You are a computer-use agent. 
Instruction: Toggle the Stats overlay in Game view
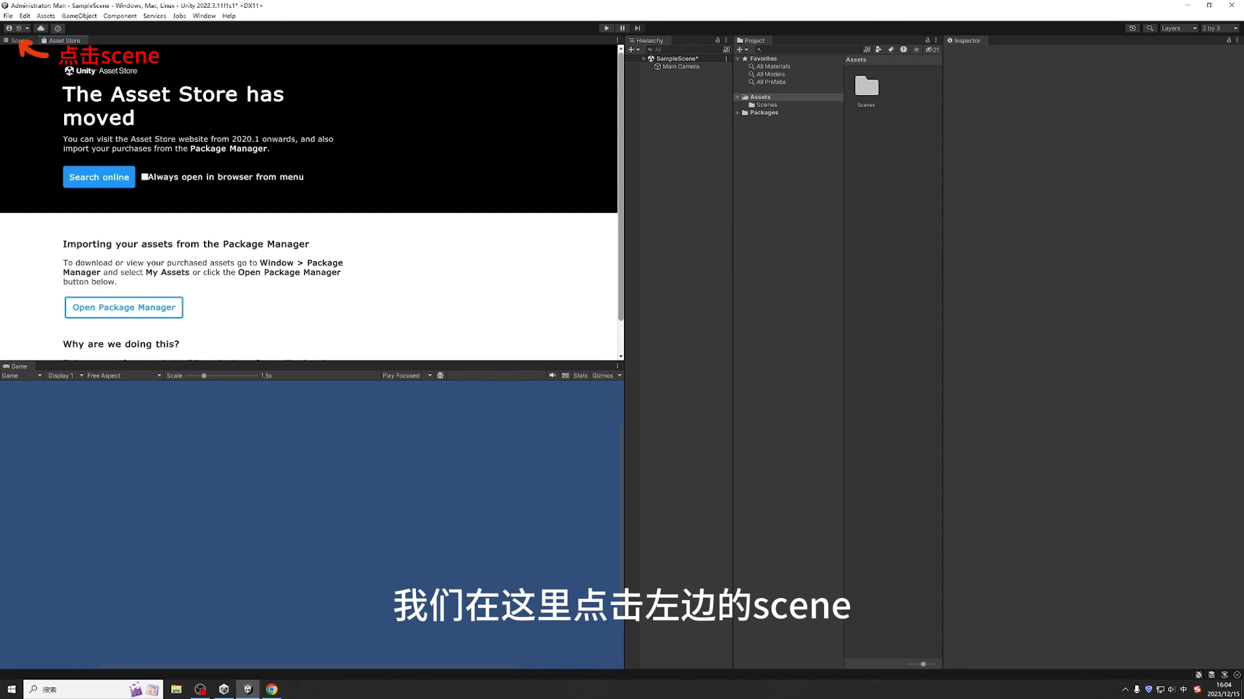(x=579, y=375)
